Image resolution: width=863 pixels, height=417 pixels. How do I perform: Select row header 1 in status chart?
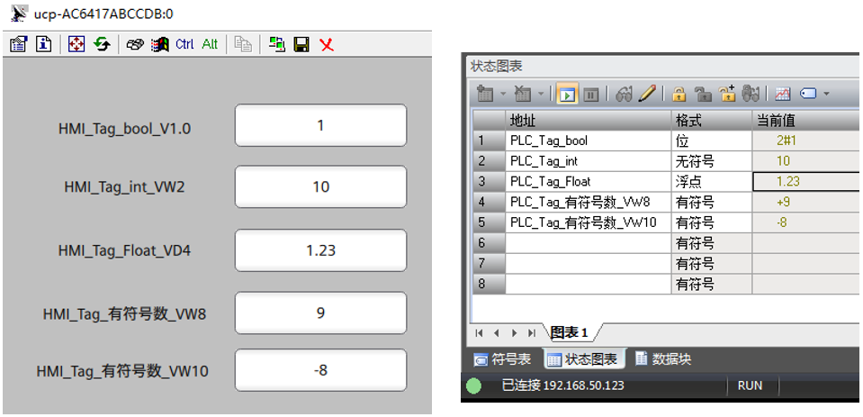pyautogui.click(x=490, y=141)
